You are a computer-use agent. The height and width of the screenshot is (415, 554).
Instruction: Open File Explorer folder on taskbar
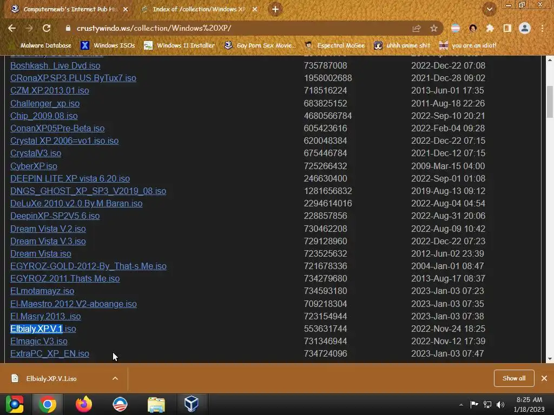pos(156,404)
